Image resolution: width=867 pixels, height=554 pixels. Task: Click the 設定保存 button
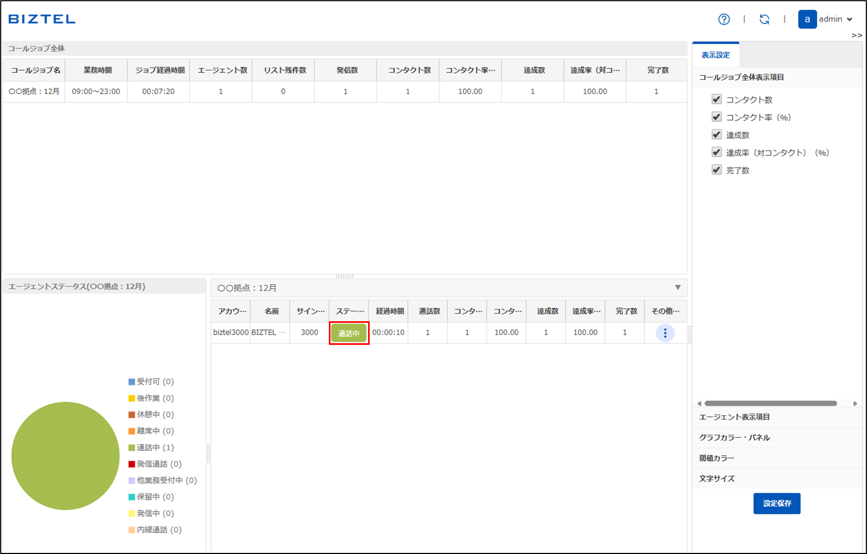pyautogui.click(x=776, y=504)
